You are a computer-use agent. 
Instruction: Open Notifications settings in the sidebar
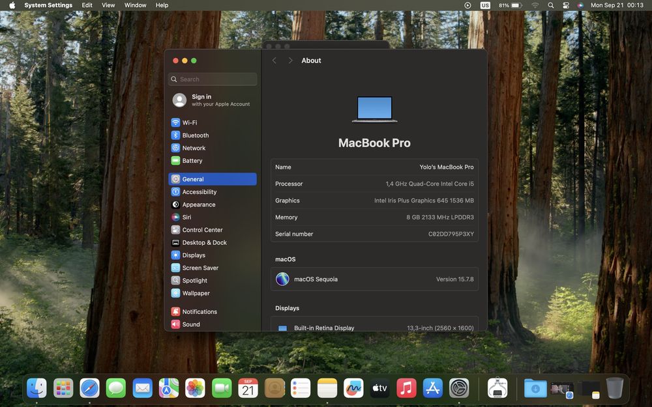pyautogui.click(x=213, y=311)
